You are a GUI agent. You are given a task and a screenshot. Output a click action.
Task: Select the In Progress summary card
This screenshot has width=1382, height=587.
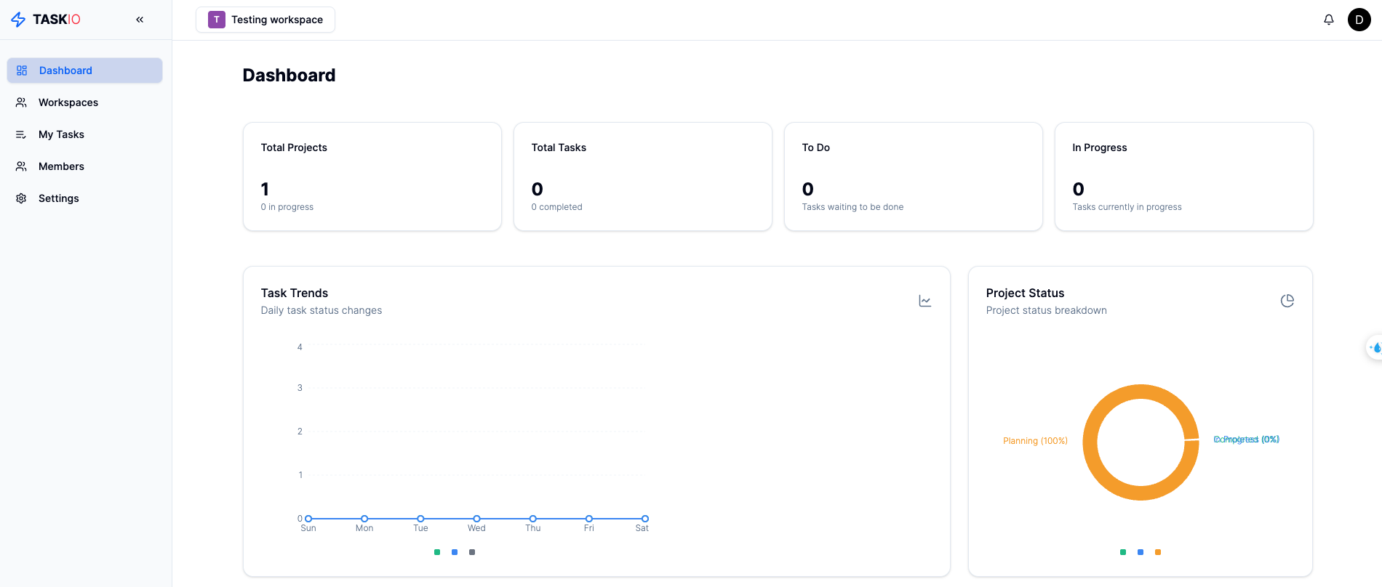pos(1183,177)
